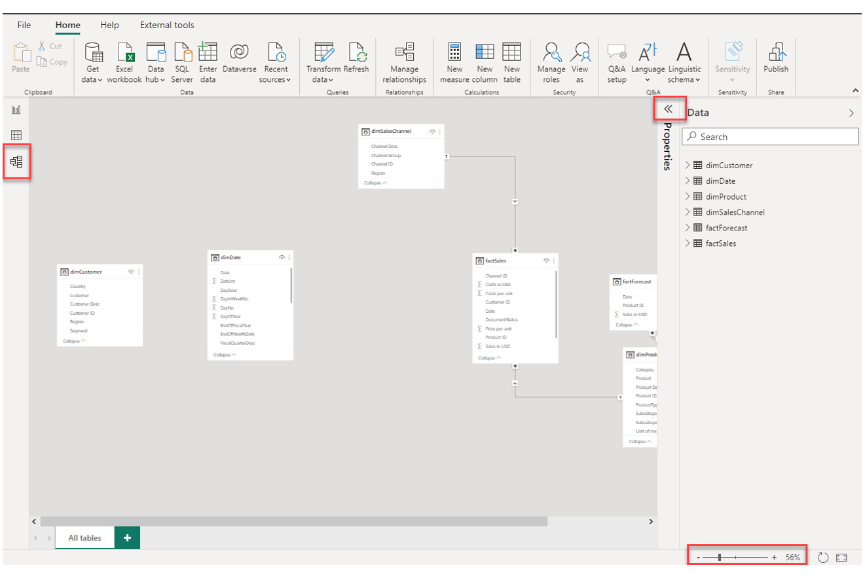The image size is (865, 574).
Task: Import from Excel workbook
Action: click(124, 63)
